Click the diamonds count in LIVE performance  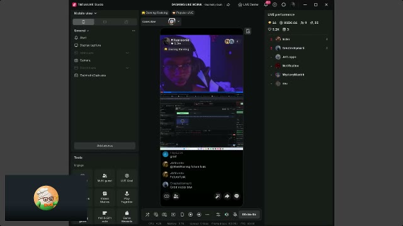(x=272, y=23)
